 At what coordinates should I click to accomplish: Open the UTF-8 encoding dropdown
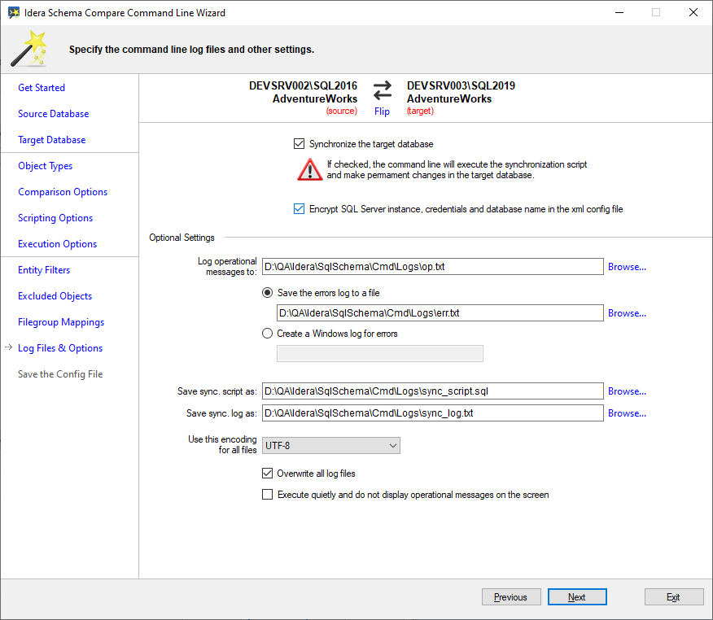330,446
